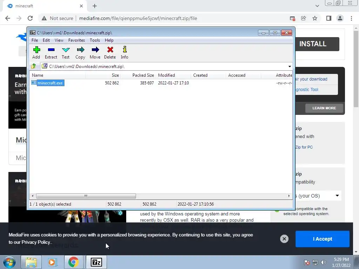Click the Extract toolbar icon
Image resolution: width=359 pixels, height=269 pixels.
click(x=51, y=53)
